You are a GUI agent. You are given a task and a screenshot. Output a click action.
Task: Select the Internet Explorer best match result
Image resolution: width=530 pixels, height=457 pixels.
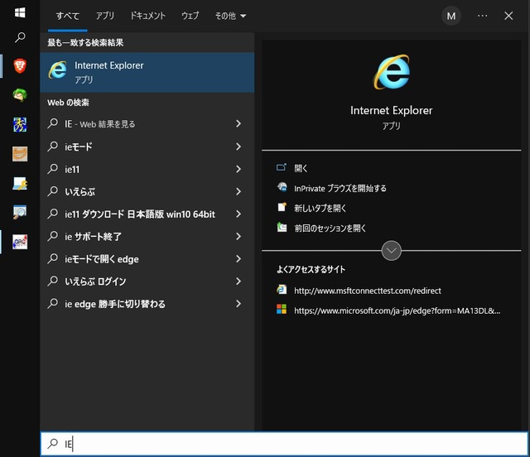pos(147,72)
